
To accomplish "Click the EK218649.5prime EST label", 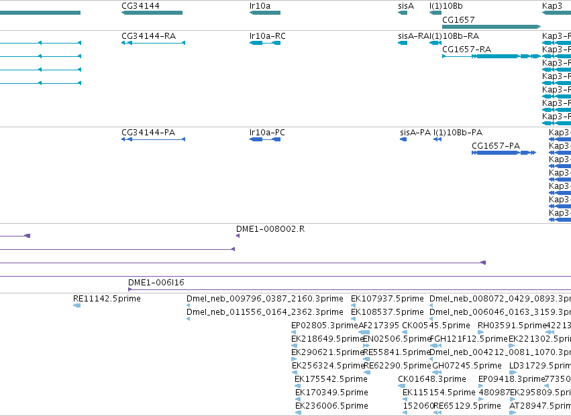I will point(327,339).
